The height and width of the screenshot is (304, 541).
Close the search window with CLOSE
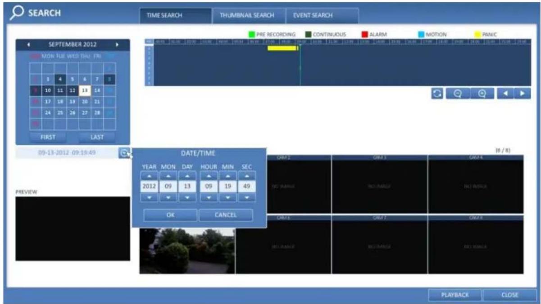pyautogui.click(x=509, y=295)
